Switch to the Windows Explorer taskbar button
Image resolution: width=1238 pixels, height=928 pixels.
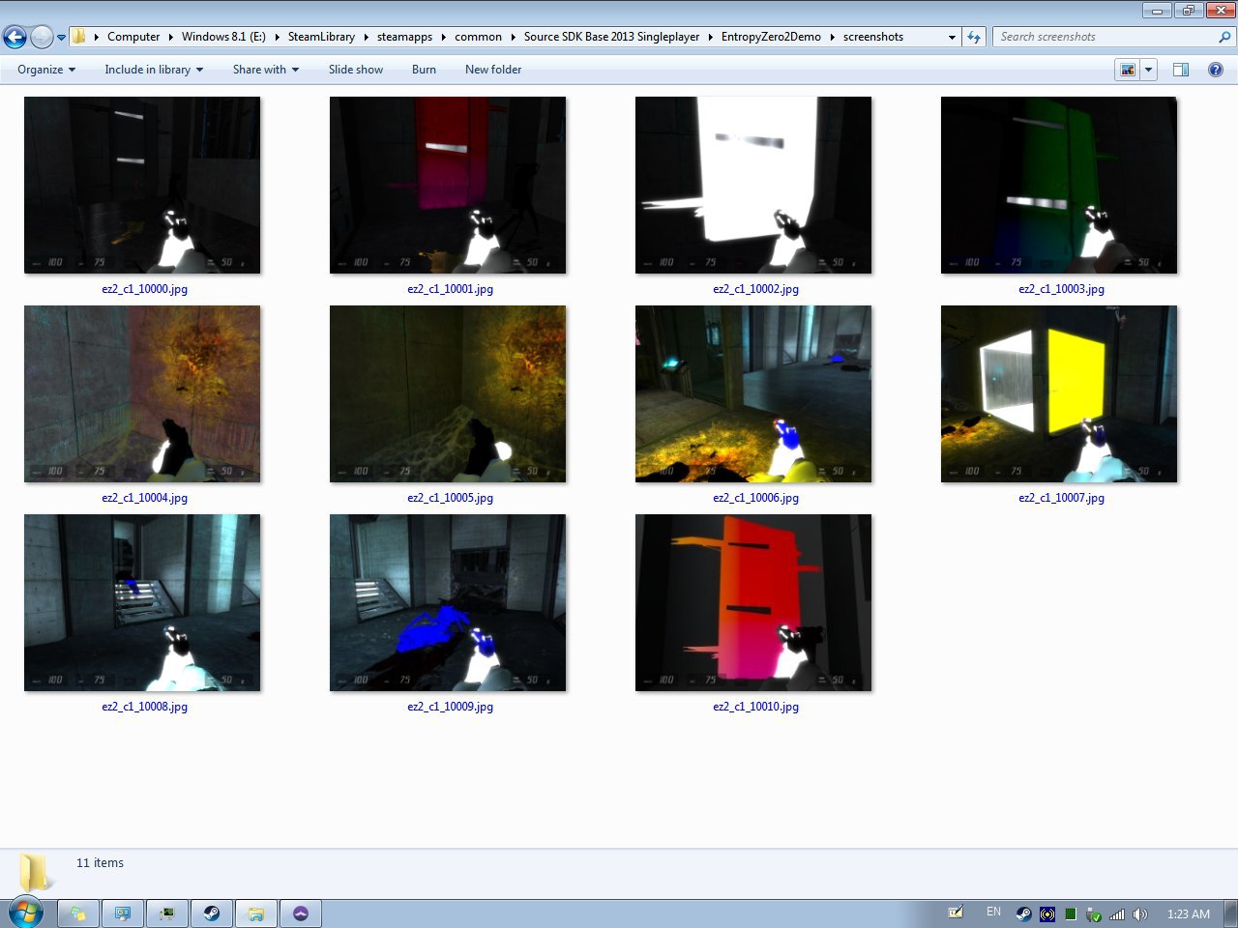click(256, 913)
